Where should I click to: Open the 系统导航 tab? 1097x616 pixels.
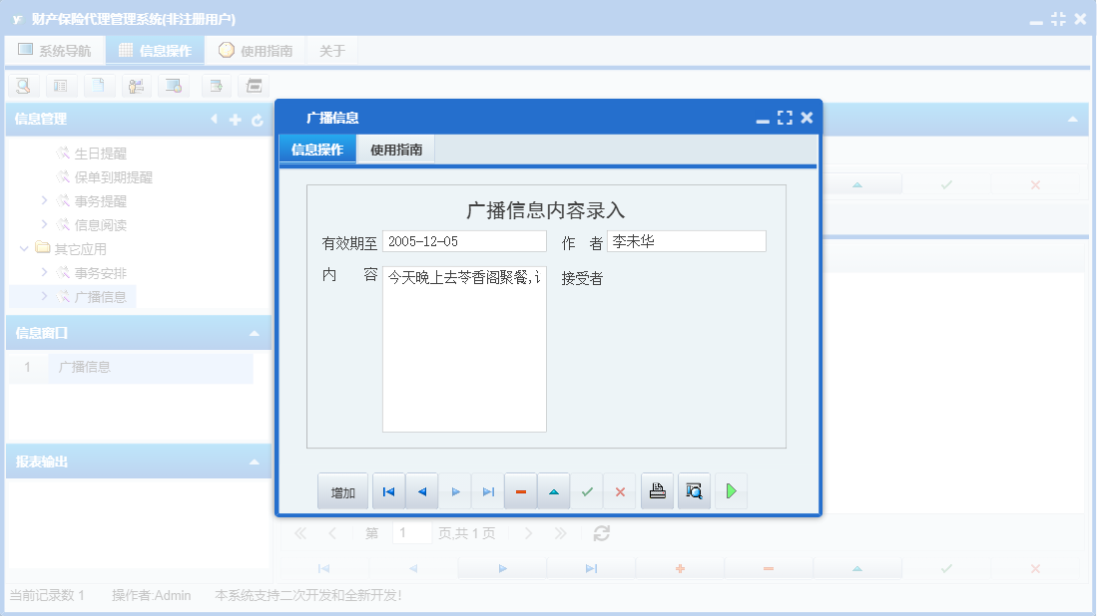click(x=55, y=49)
